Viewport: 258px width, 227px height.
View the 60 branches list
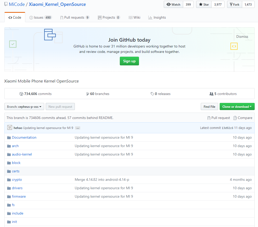pos(98,94)
